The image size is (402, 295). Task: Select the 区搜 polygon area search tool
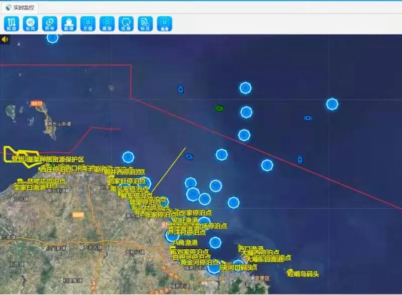126,24
